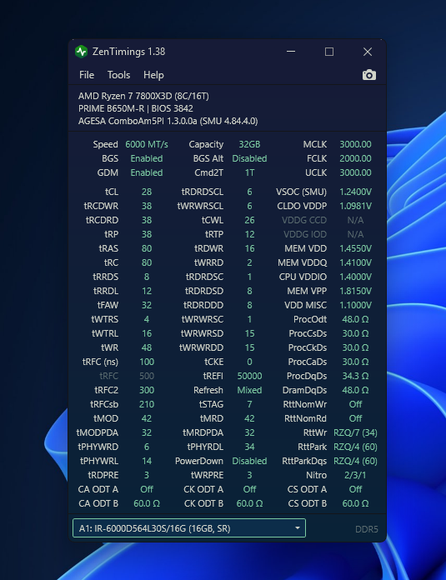The width and height of the screenshot is (446, 580).
Task: Open the Tools menu
Action: 118,75
